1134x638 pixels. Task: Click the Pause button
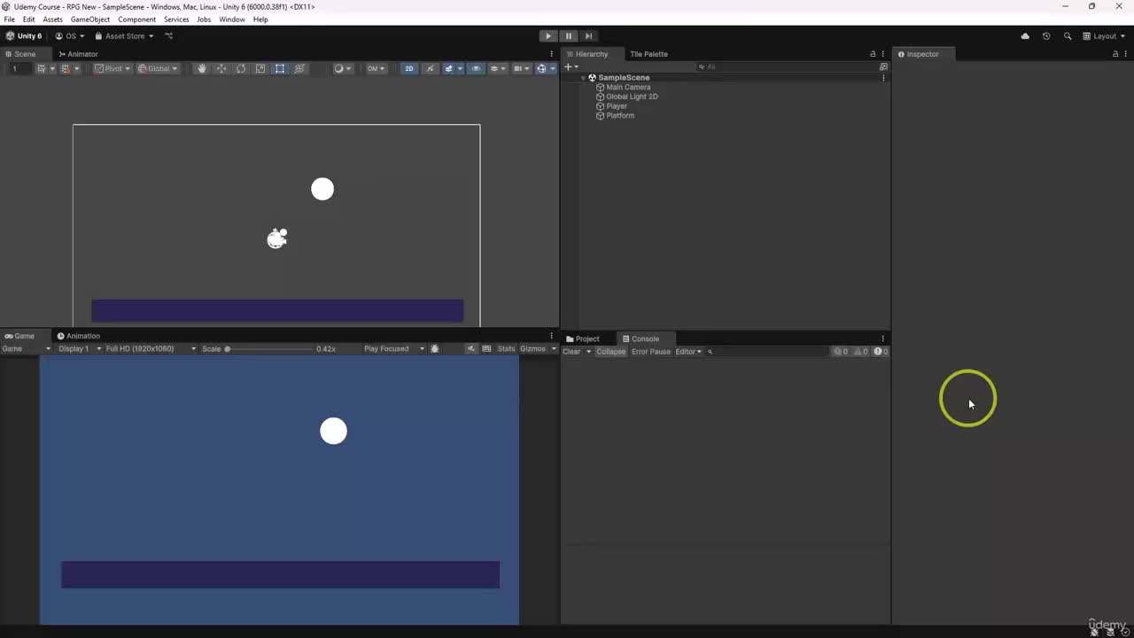(x=569, y=36)
